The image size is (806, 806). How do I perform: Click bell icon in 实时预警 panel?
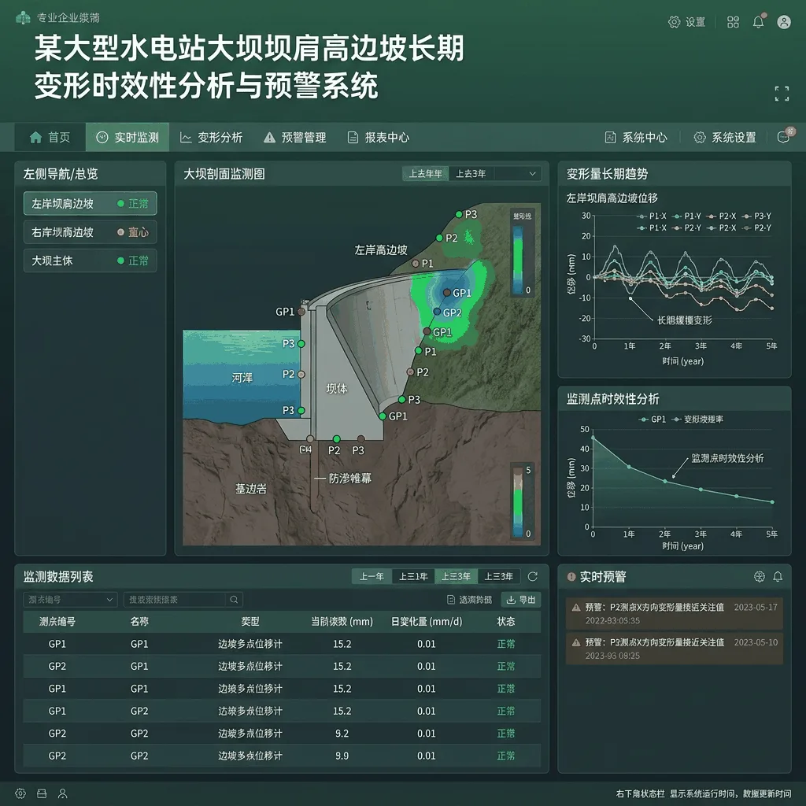coord(778,577)
